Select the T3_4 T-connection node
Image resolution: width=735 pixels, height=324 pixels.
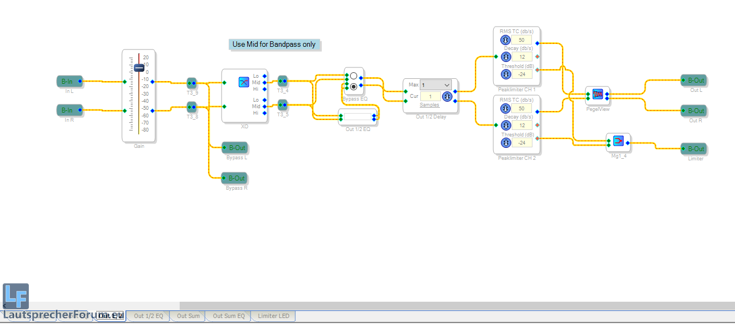click(283, 81)
